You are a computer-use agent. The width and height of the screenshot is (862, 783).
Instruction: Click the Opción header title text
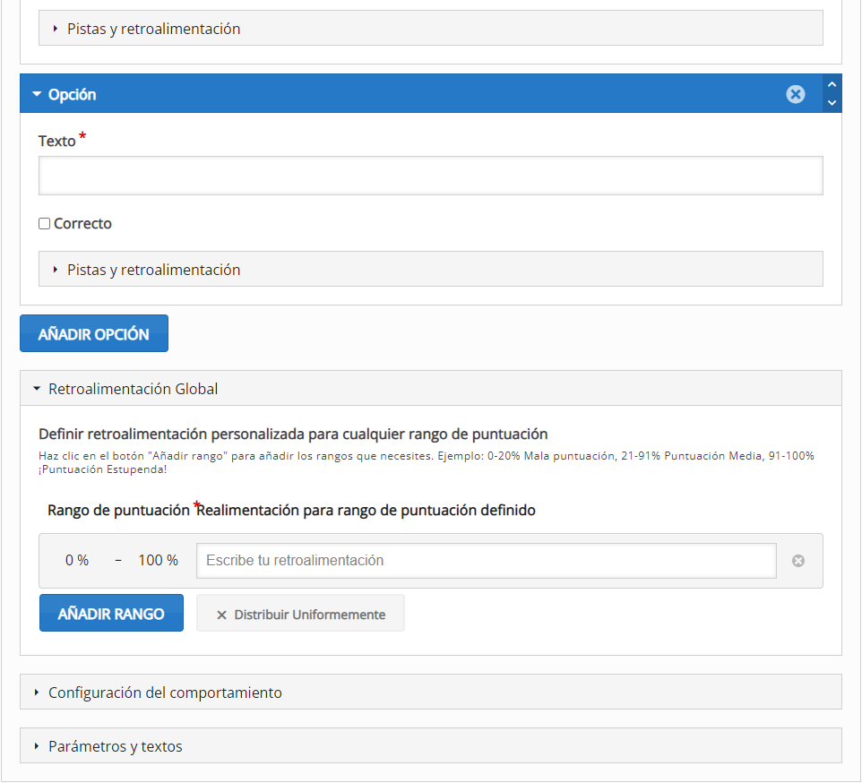72,94
